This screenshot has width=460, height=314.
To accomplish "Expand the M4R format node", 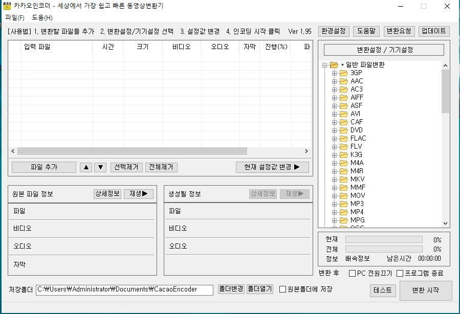I will click(334, 171).
